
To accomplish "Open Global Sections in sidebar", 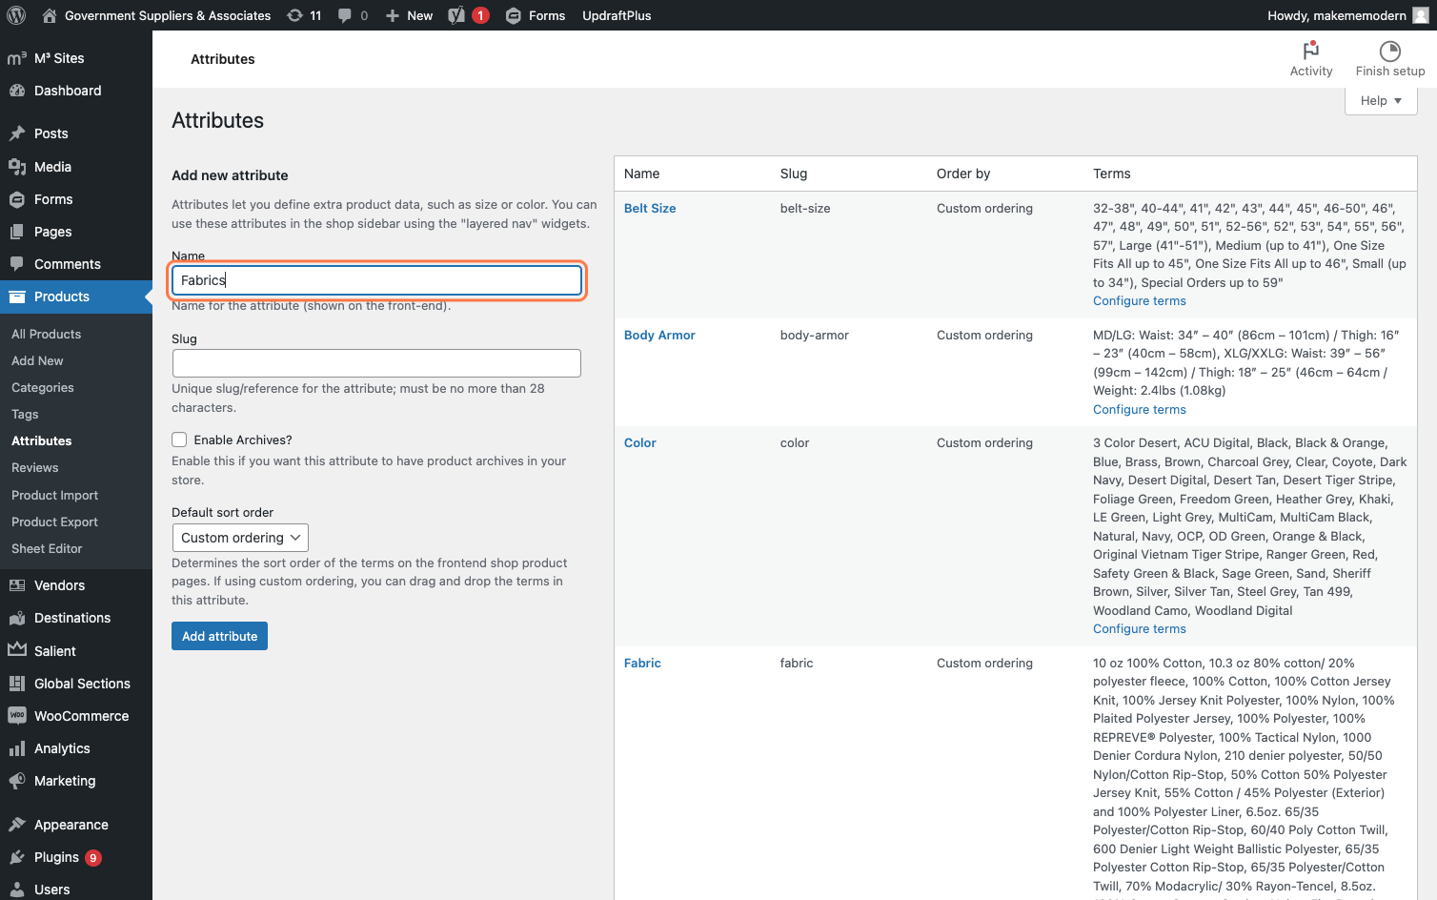I will 82,684.
